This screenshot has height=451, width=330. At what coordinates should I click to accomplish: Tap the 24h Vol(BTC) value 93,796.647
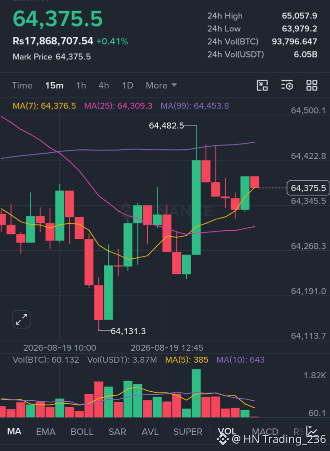[x=295, y=41]
